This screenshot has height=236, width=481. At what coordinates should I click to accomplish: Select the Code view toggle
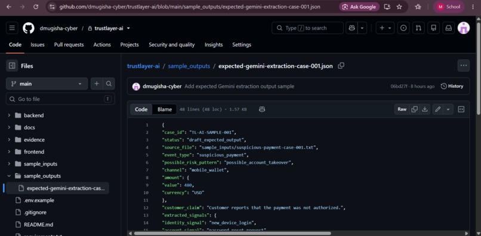coord(141,109)
